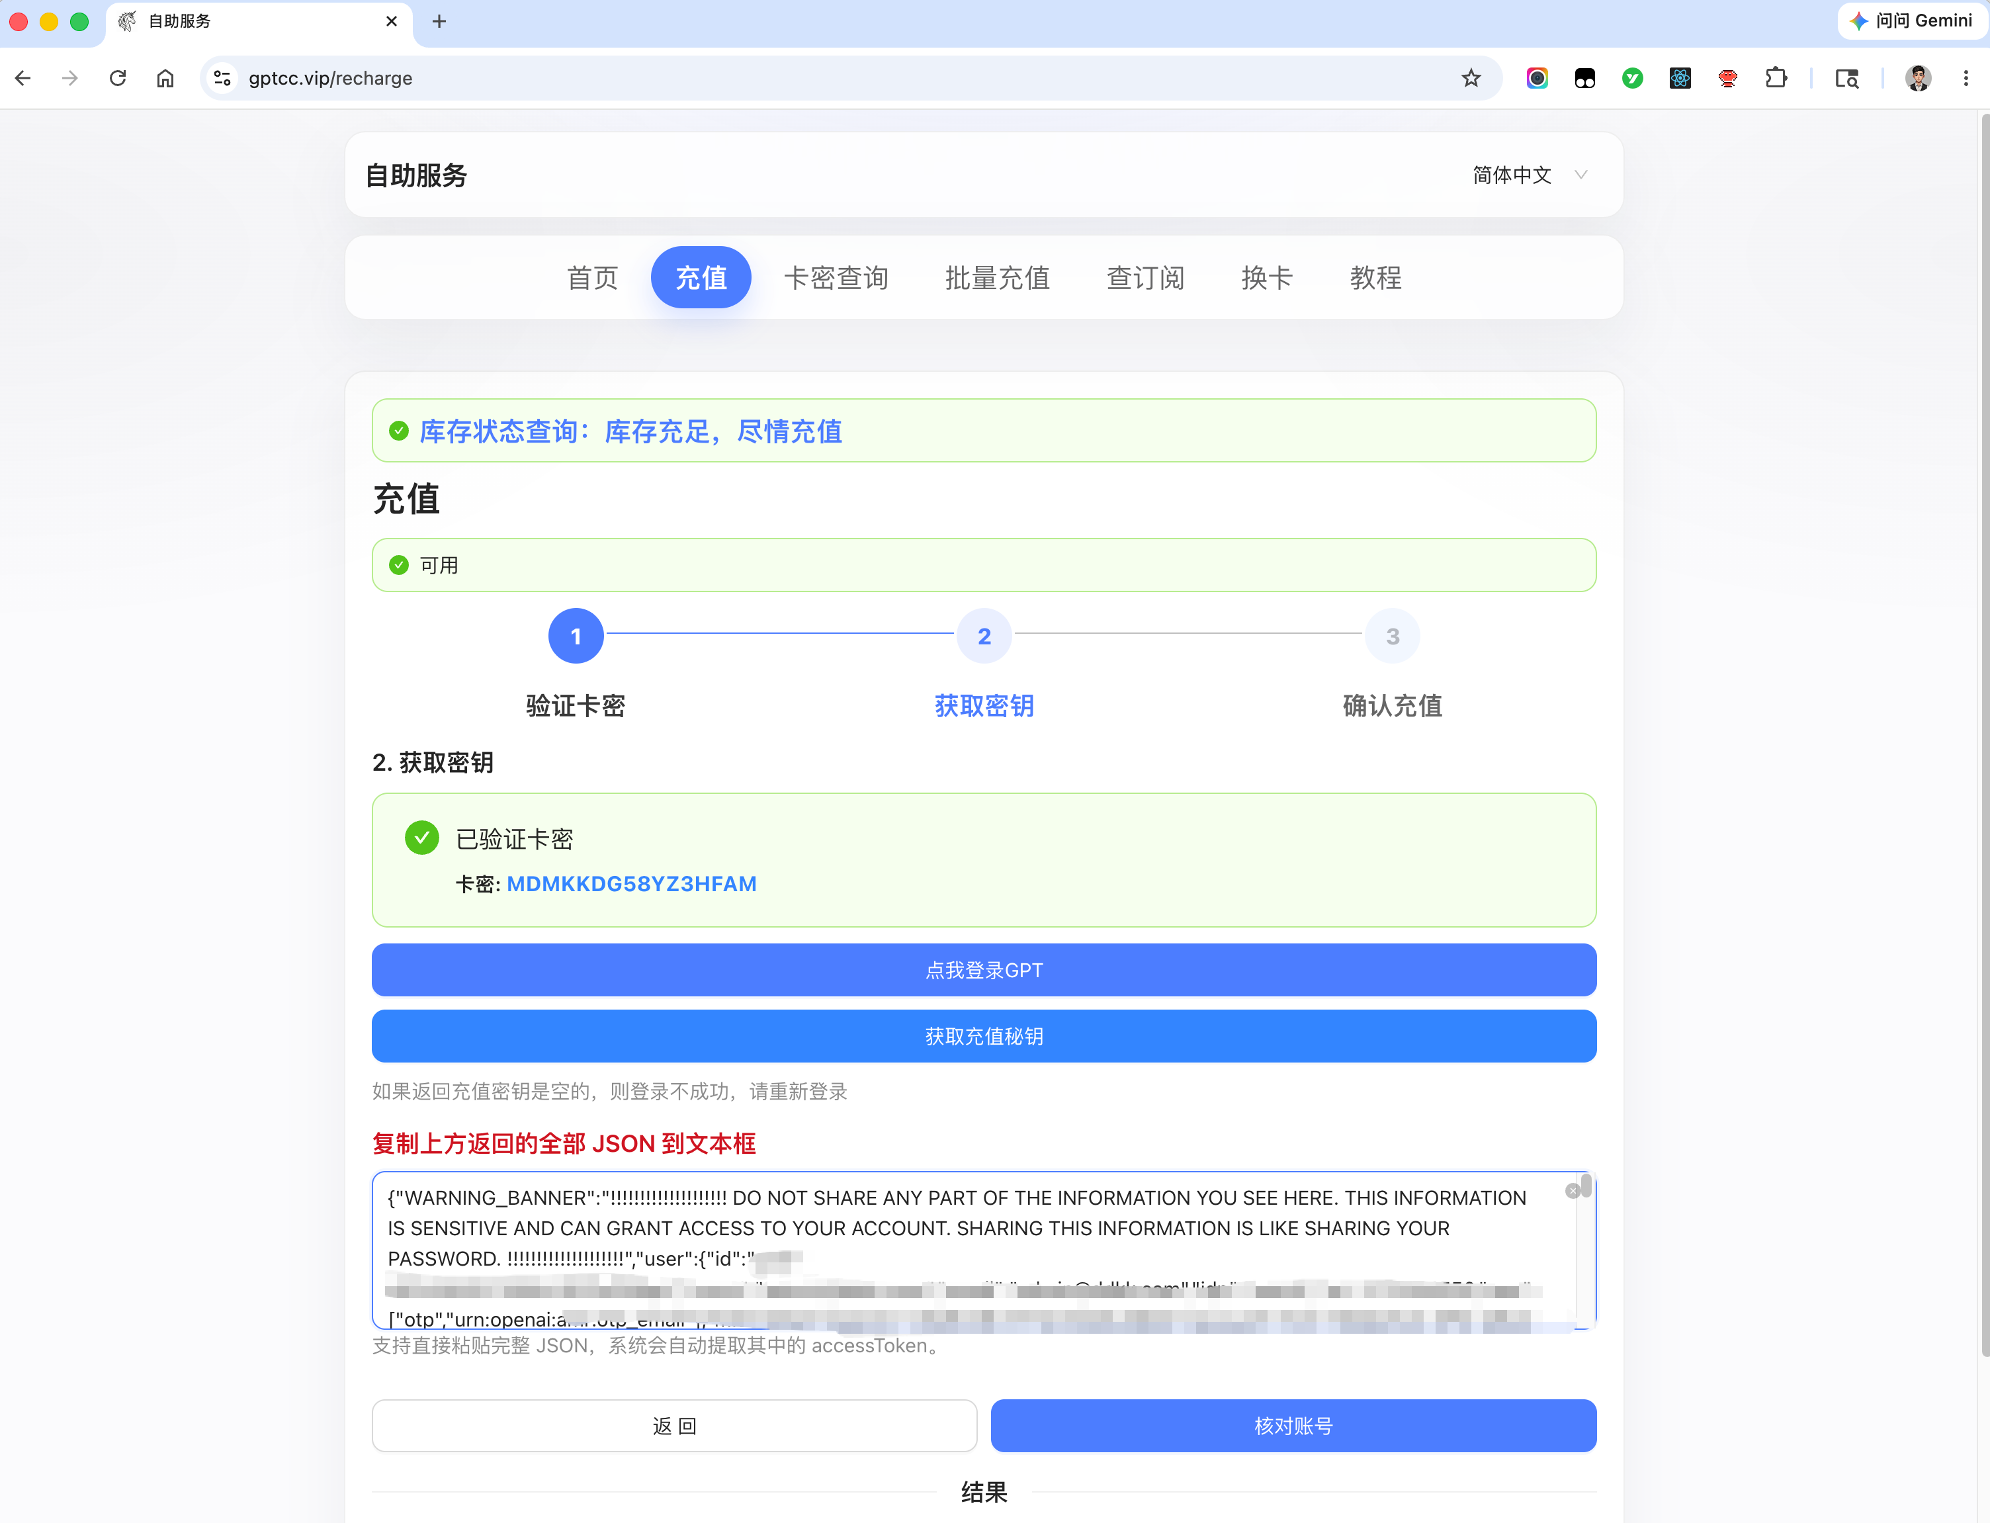Image resolution: width=1990 pixels, height=1523 pixels.
Task: Click step 2 获取密钥 circle
Action: pos(984,636)
